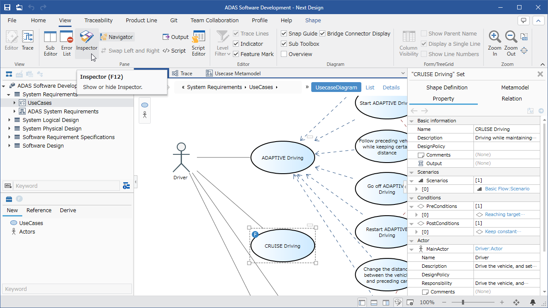Viewport: 548px width, 308px height.
Task: Toggle the Navigator pane
Action: tap(117, 37)
